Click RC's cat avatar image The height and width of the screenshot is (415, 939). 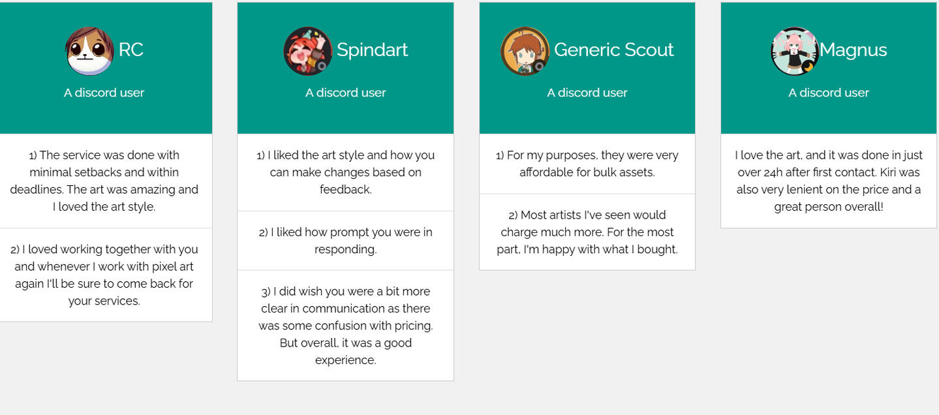click(90, 51)
